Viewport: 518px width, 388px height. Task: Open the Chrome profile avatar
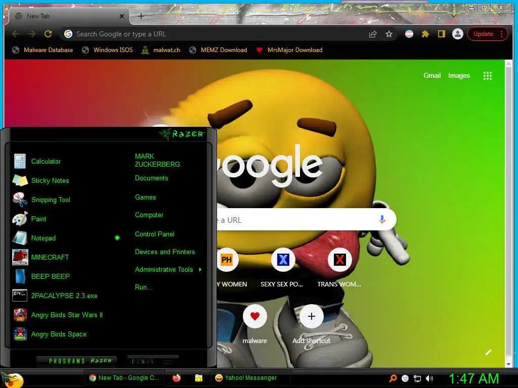point(457,34)
